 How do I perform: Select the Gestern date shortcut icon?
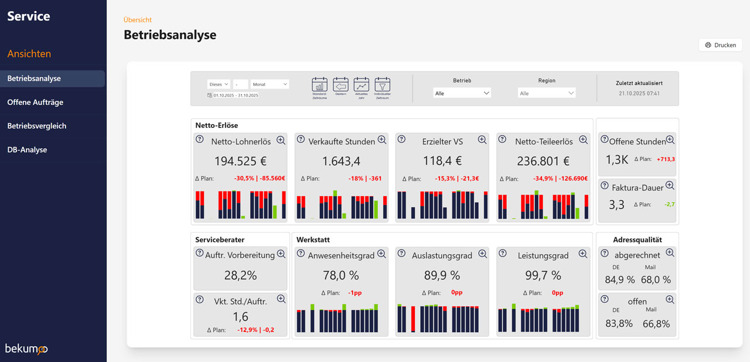[340, 84]
